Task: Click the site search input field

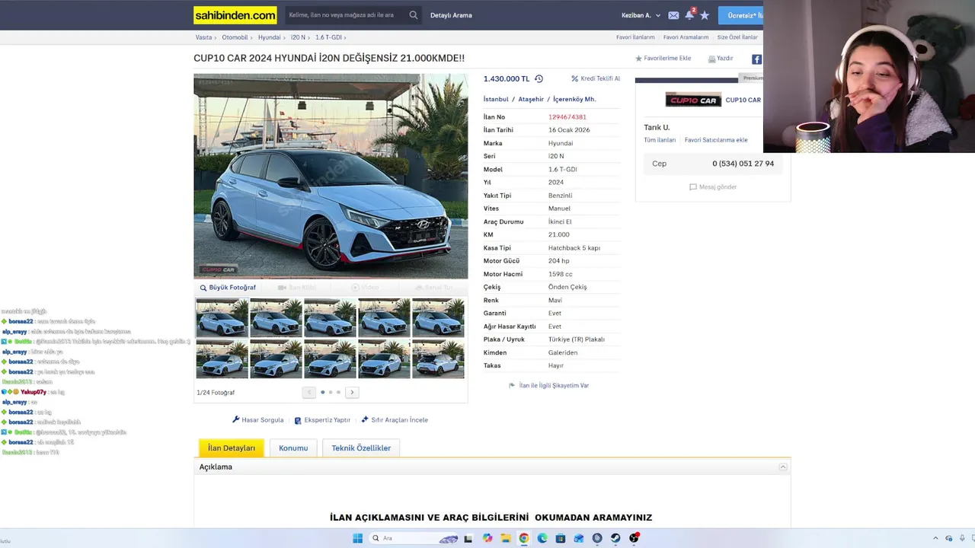Action: click(x=347, y=15)
